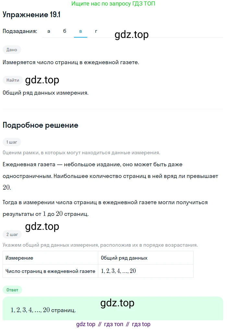Click the gdz.top watermark near subtask tabs
Viewport: 227px width, 329px height.
(x=132, y=34)
